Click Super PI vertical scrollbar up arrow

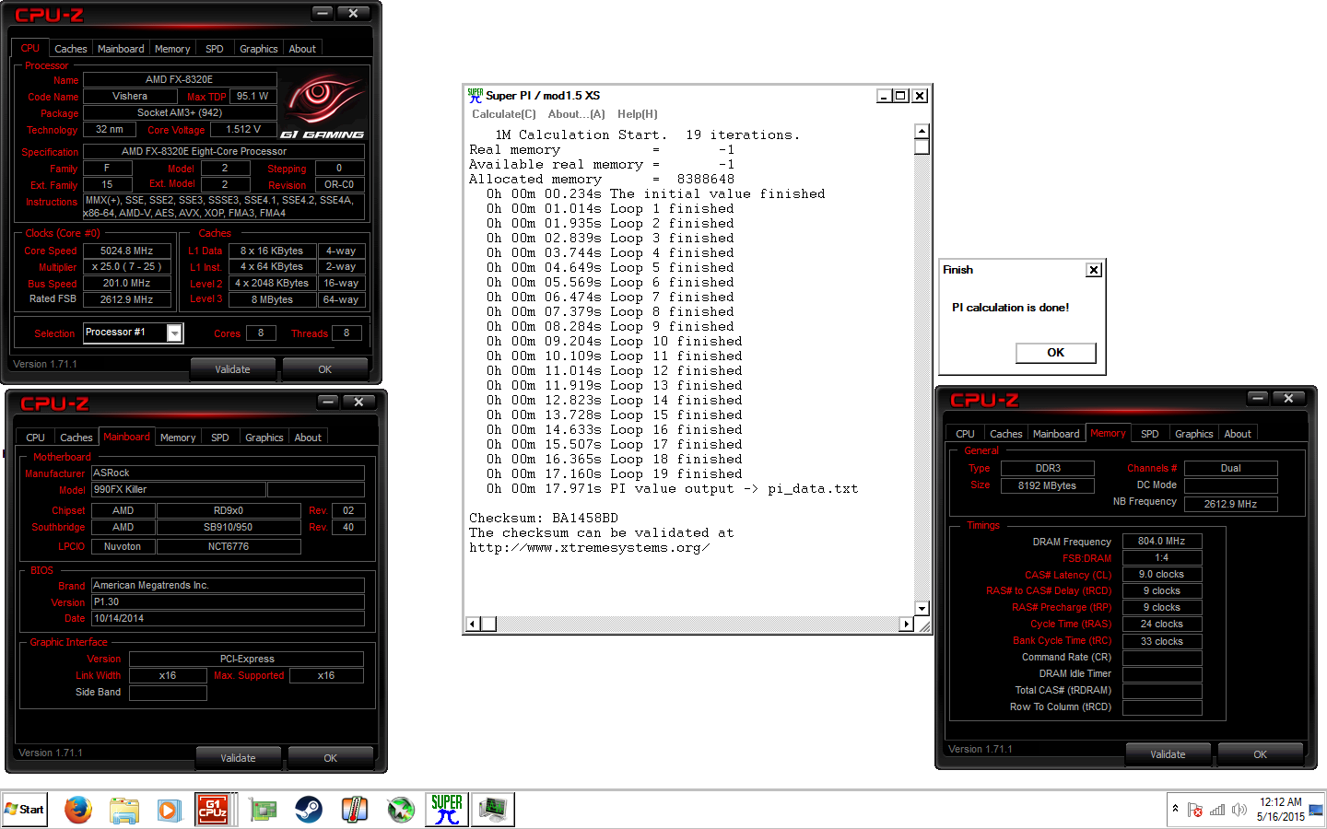tap(922, 131)
